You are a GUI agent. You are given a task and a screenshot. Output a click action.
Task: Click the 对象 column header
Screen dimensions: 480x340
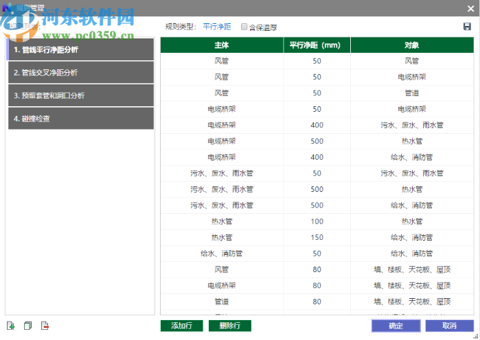[x=412, y=45]
